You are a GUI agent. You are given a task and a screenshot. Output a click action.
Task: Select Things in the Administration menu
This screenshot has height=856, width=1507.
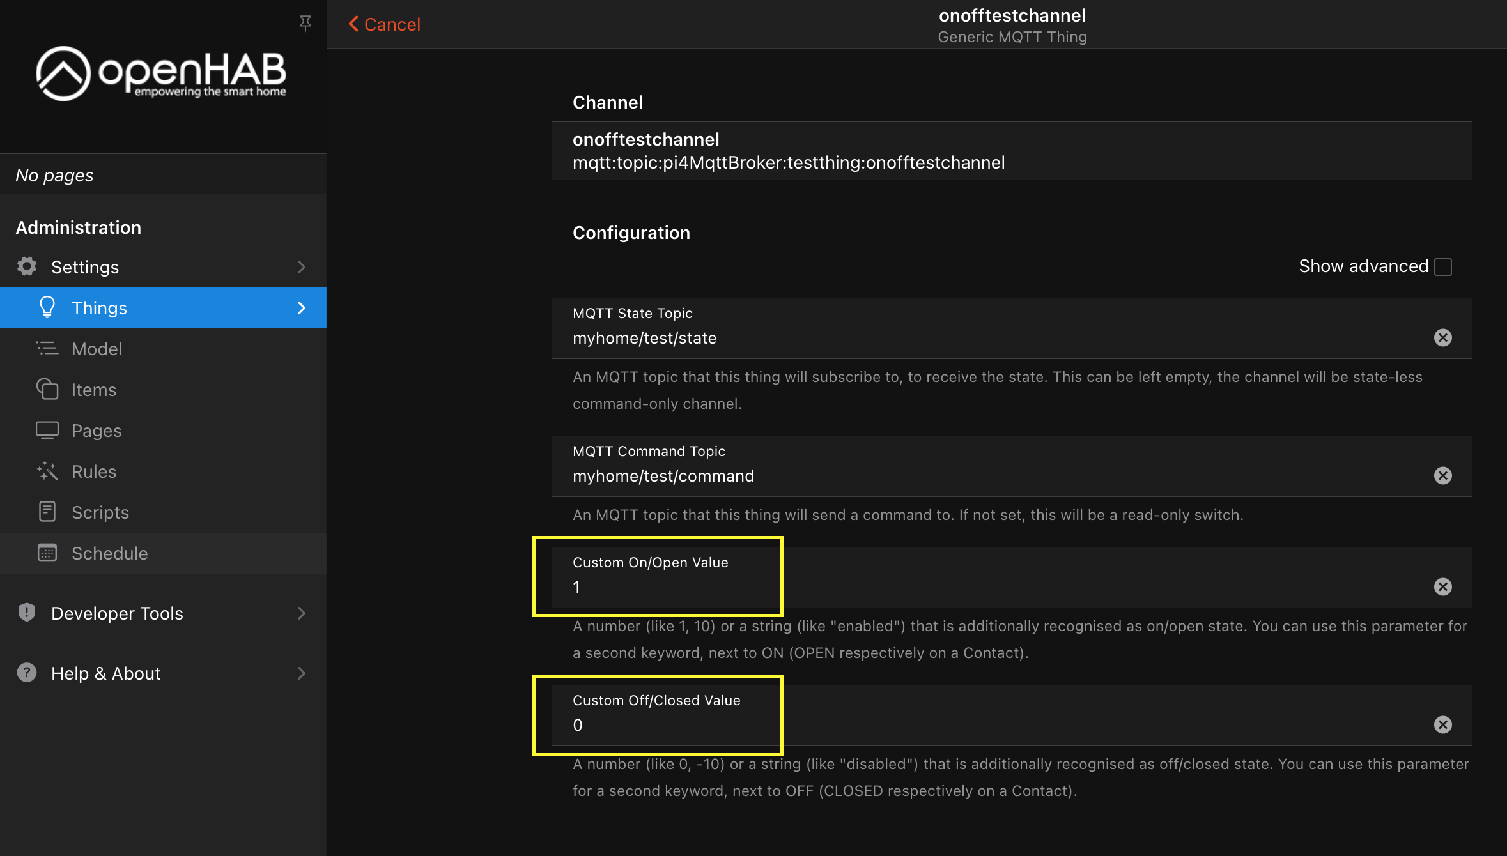tap(99, 307)
